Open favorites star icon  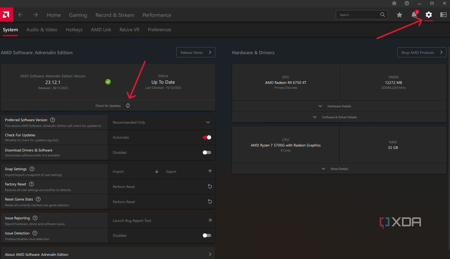(x=399, y=15)
